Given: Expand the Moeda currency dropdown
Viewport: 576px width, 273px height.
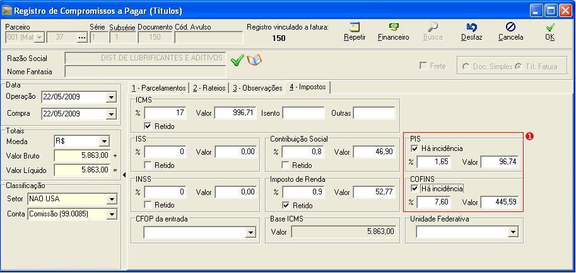Looking at the screenshot, I should (x=104, y=142).
